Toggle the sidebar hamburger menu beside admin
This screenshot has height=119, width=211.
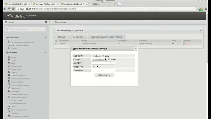point(46,22)
